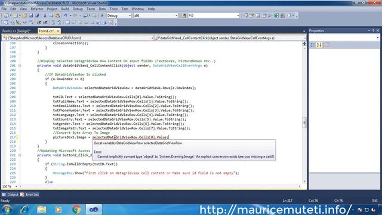Screen dimensions: 382x215
Task: Click Display Object Member List icon
Action: click(6, 23)
